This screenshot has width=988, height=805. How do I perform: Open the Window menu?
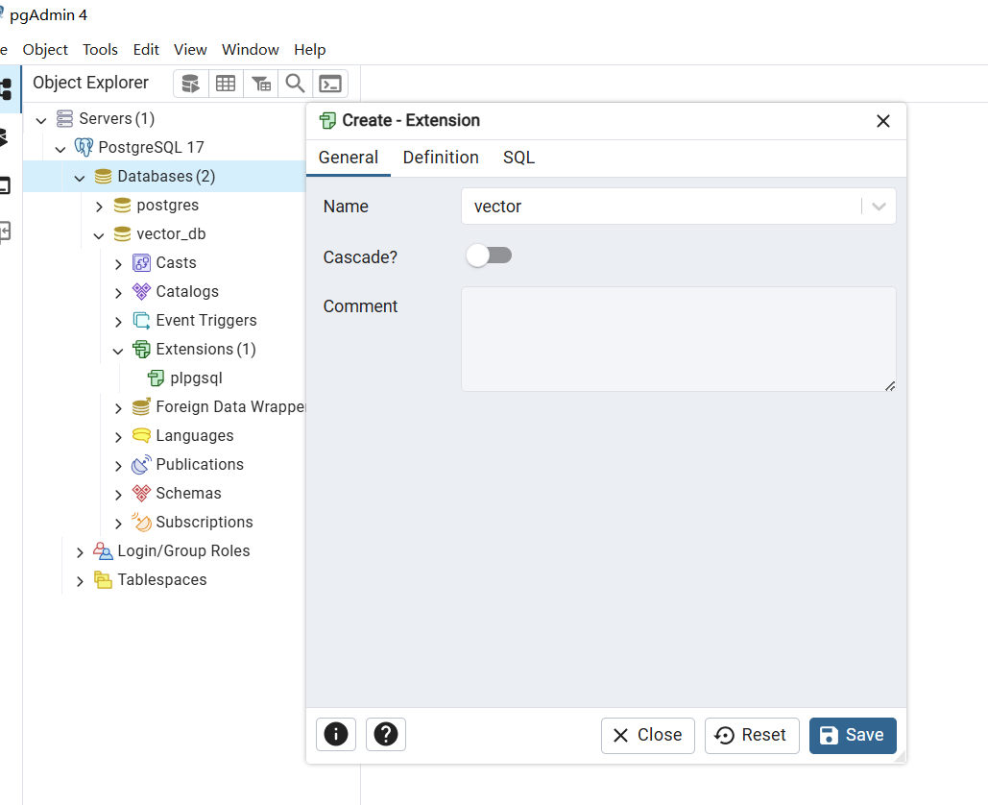(x=251, y=50)
